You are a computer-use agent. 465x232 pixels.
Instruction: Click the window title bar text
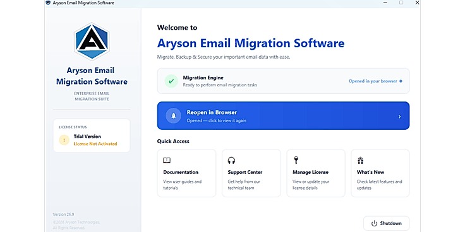(x=83, y=3)
